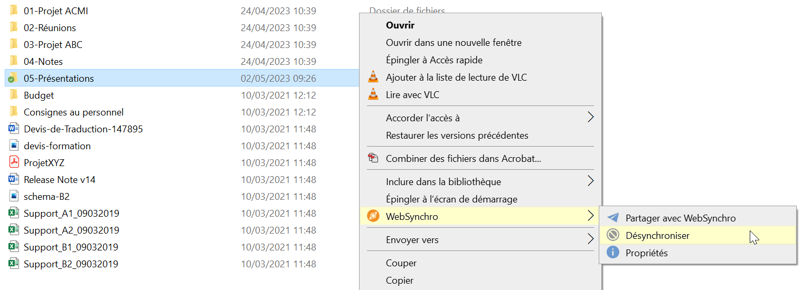This screenshot has height=290, width=802.
Task: Select the devis-formation image file
Action: tap(182, 146)
